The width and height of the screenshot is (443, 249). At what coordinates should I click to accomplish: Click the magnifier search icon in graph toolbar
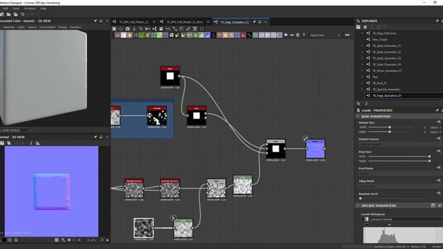[x=141, y=29]
